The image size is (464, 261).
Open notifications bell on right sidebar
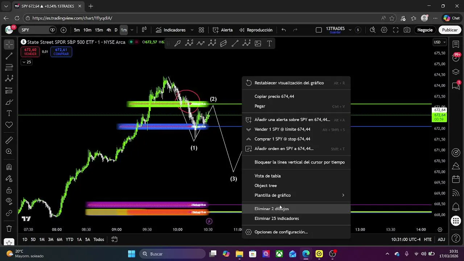click(456, 207)
